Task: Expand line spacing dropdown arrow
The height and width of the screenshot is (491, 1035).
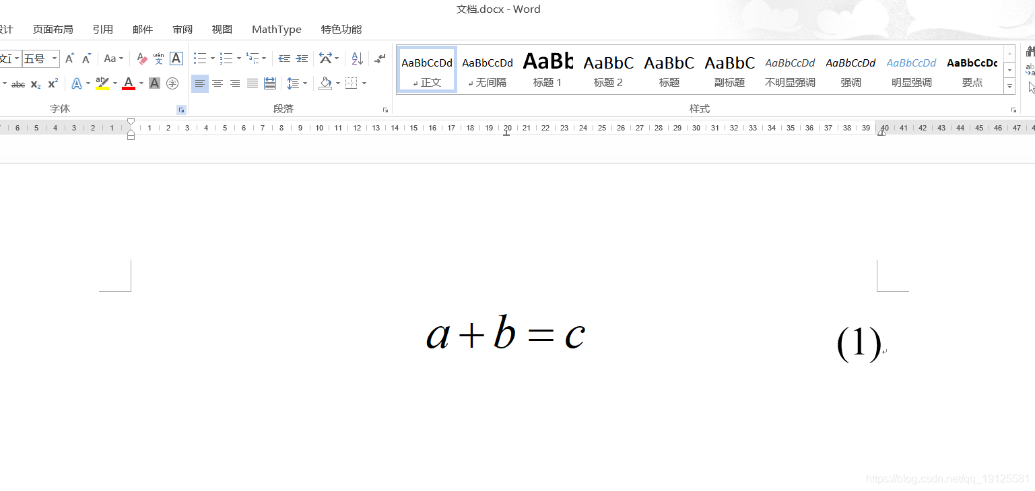Action: click(305, 83)
